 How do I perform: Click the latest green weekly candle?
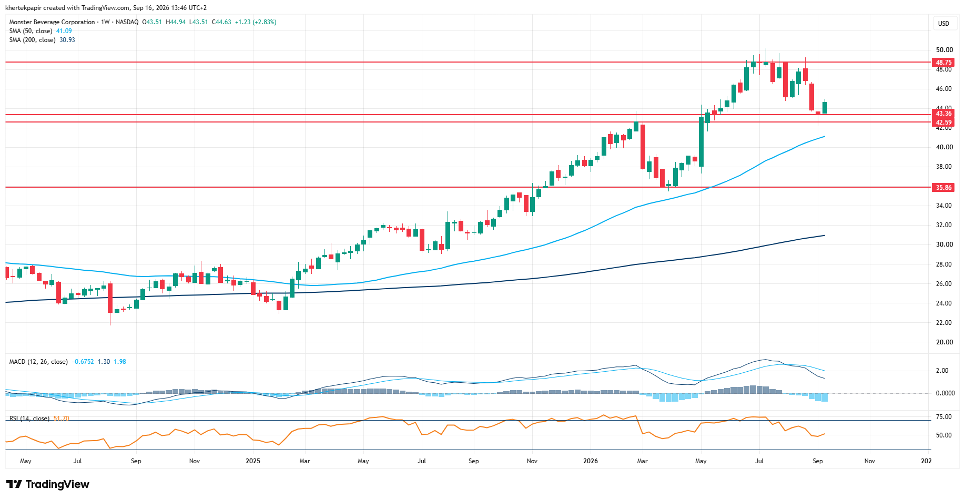(x=825, y=107)
